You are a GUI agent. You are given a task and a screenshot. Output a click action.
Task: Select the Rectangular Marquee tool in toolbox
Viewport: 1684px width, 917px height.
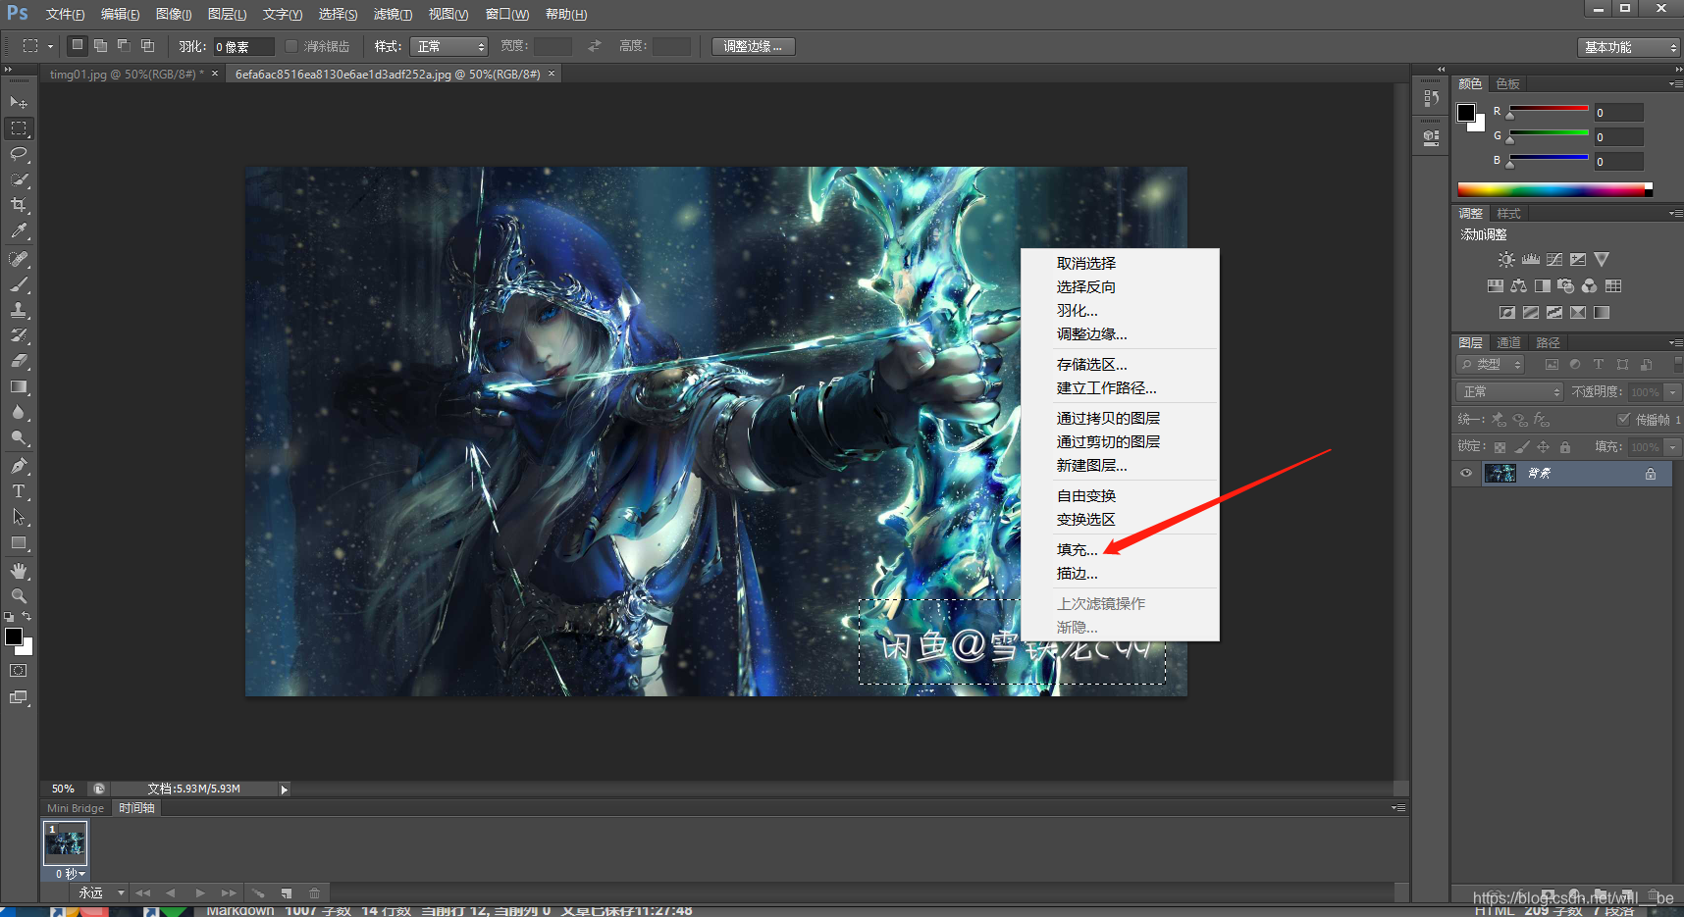pos(19,128)
